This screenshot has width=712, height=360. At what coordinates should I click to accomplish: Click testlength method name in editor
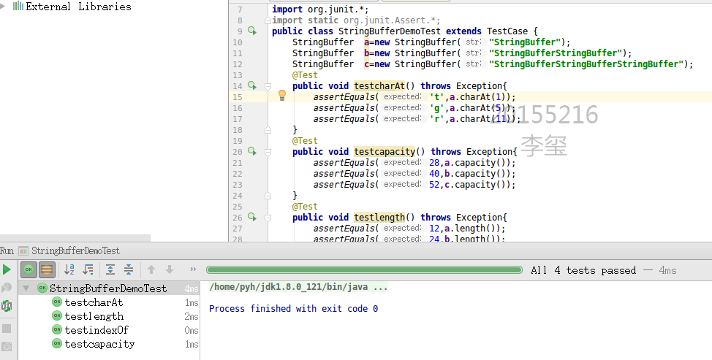pos(379,218)
